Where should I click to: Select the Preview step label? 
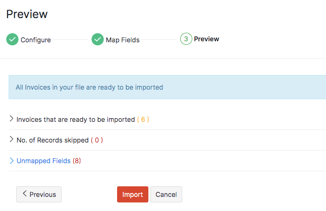[x=206, y=39]
